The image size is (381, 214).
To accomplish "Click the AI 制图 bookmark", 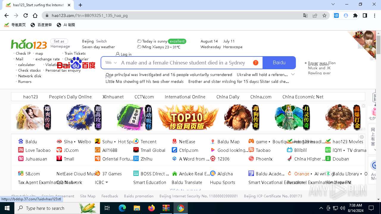I will (66, 25).
